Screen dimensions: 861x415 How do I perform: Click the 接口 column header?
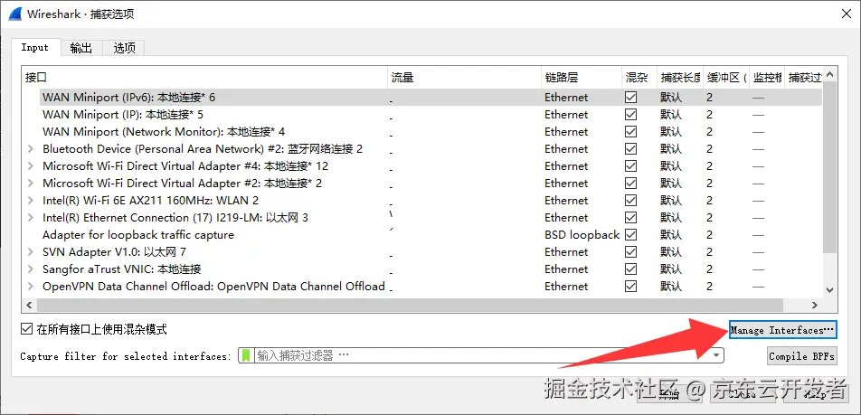(x=204, y=78)
